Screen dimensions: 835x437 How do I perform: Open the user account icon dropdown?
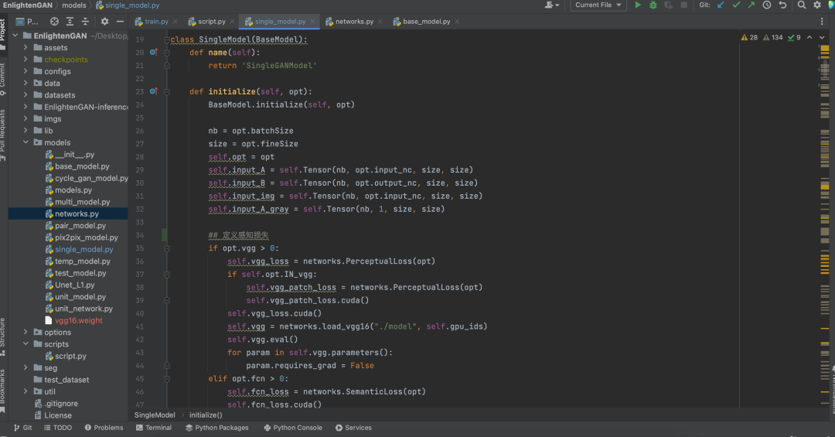(552, 5)
